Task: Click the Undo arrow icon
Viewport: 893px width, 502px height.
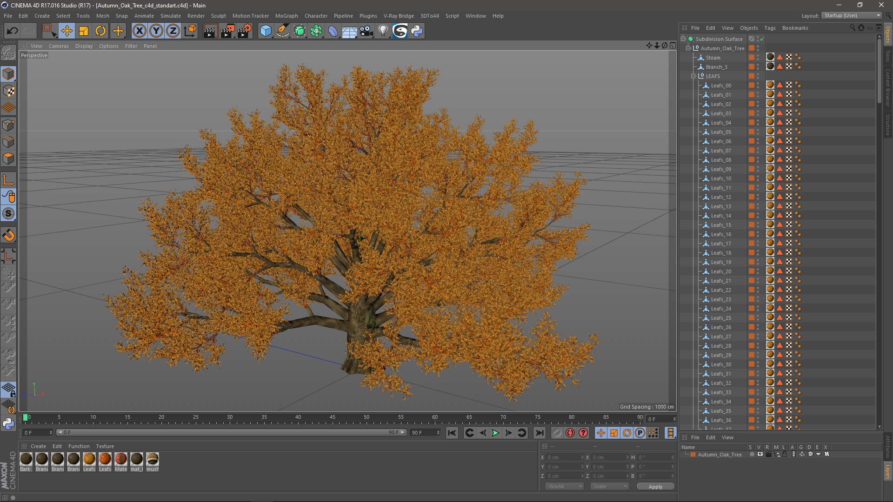Action: pyautogui.click(x=12, y=31)
